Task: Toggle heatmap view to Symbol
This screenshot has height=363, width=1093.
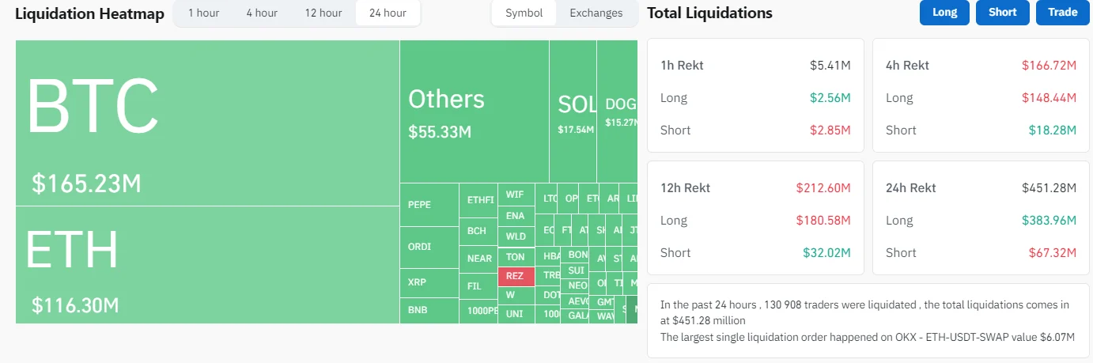Action: pyautogui.click(x=524, y=13)
